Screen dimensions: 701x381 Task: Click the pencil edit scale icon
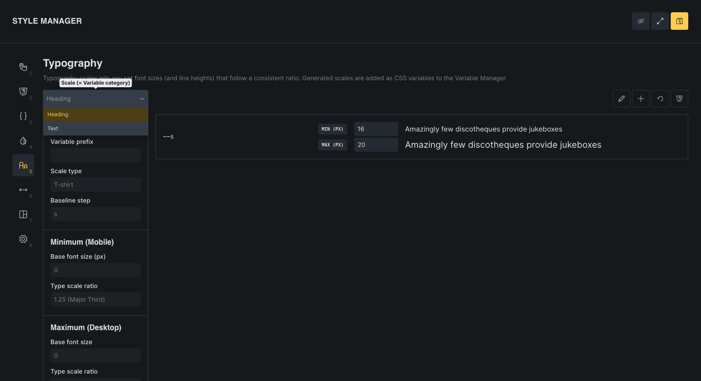pos(621,99)
